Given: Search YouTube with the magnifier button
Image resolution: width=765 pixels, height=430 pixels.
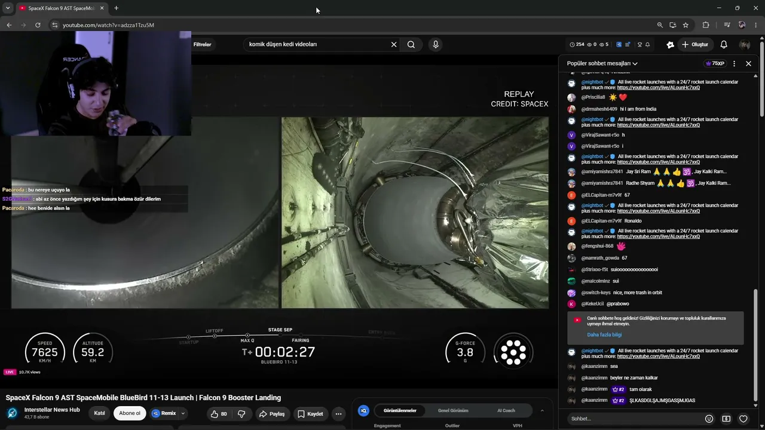Looking at the screenshot, I should coord(411,44).
